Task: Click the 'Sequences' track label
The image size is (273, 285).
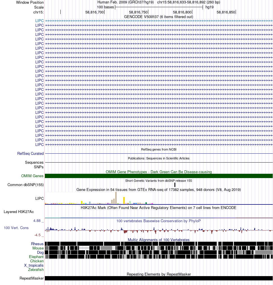Action: 34,162
